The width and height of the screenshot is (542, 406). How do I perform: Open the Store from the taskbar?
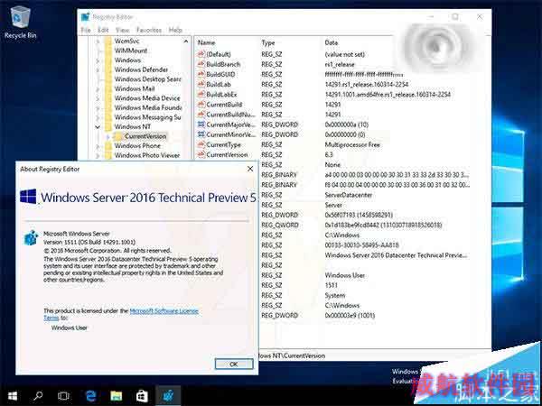[142, 396]
